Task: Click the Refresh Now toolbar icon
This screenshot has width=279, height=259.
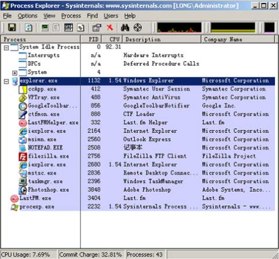Action: tap(28, 27)
